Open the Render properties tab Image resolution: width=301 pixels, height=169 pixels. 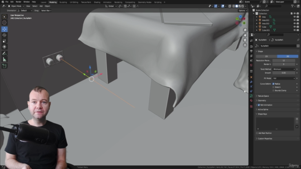pos(251,46)
